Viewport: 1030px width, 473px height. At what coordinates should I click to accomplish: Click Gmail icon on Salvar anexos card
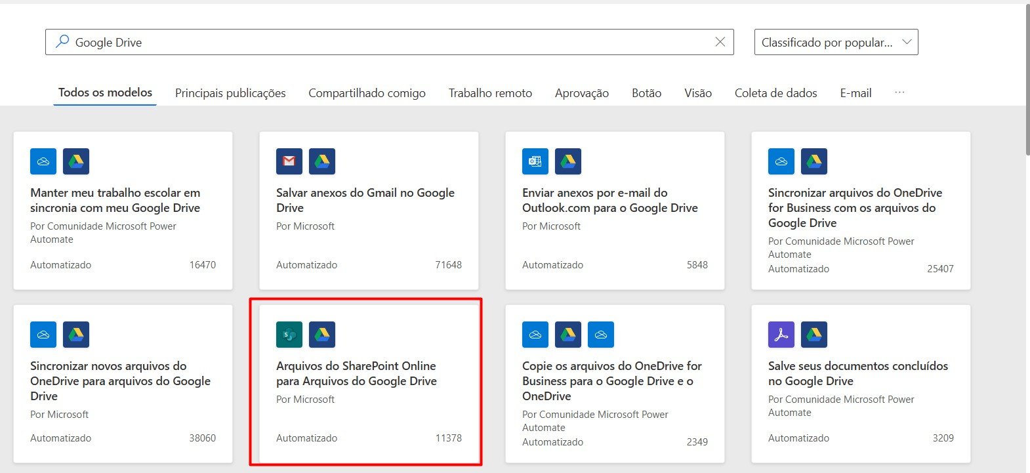coord(289,161)
